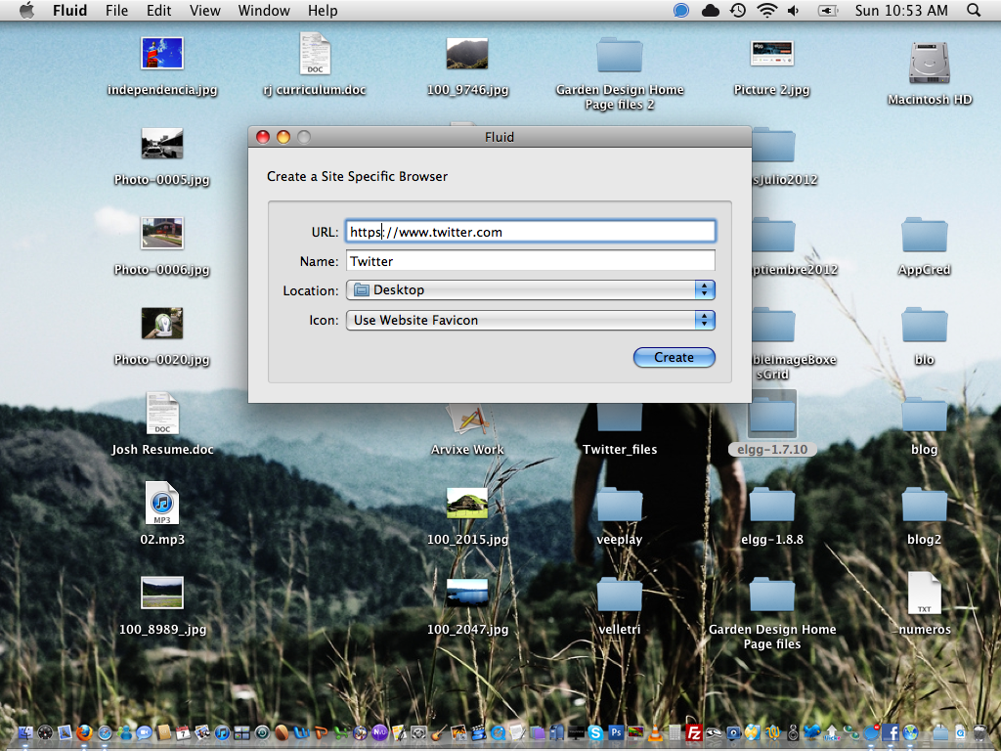This screenshot has width=1001, height=751.
Task: Select the 100_2015.jpg image
Action: [467, 504]
